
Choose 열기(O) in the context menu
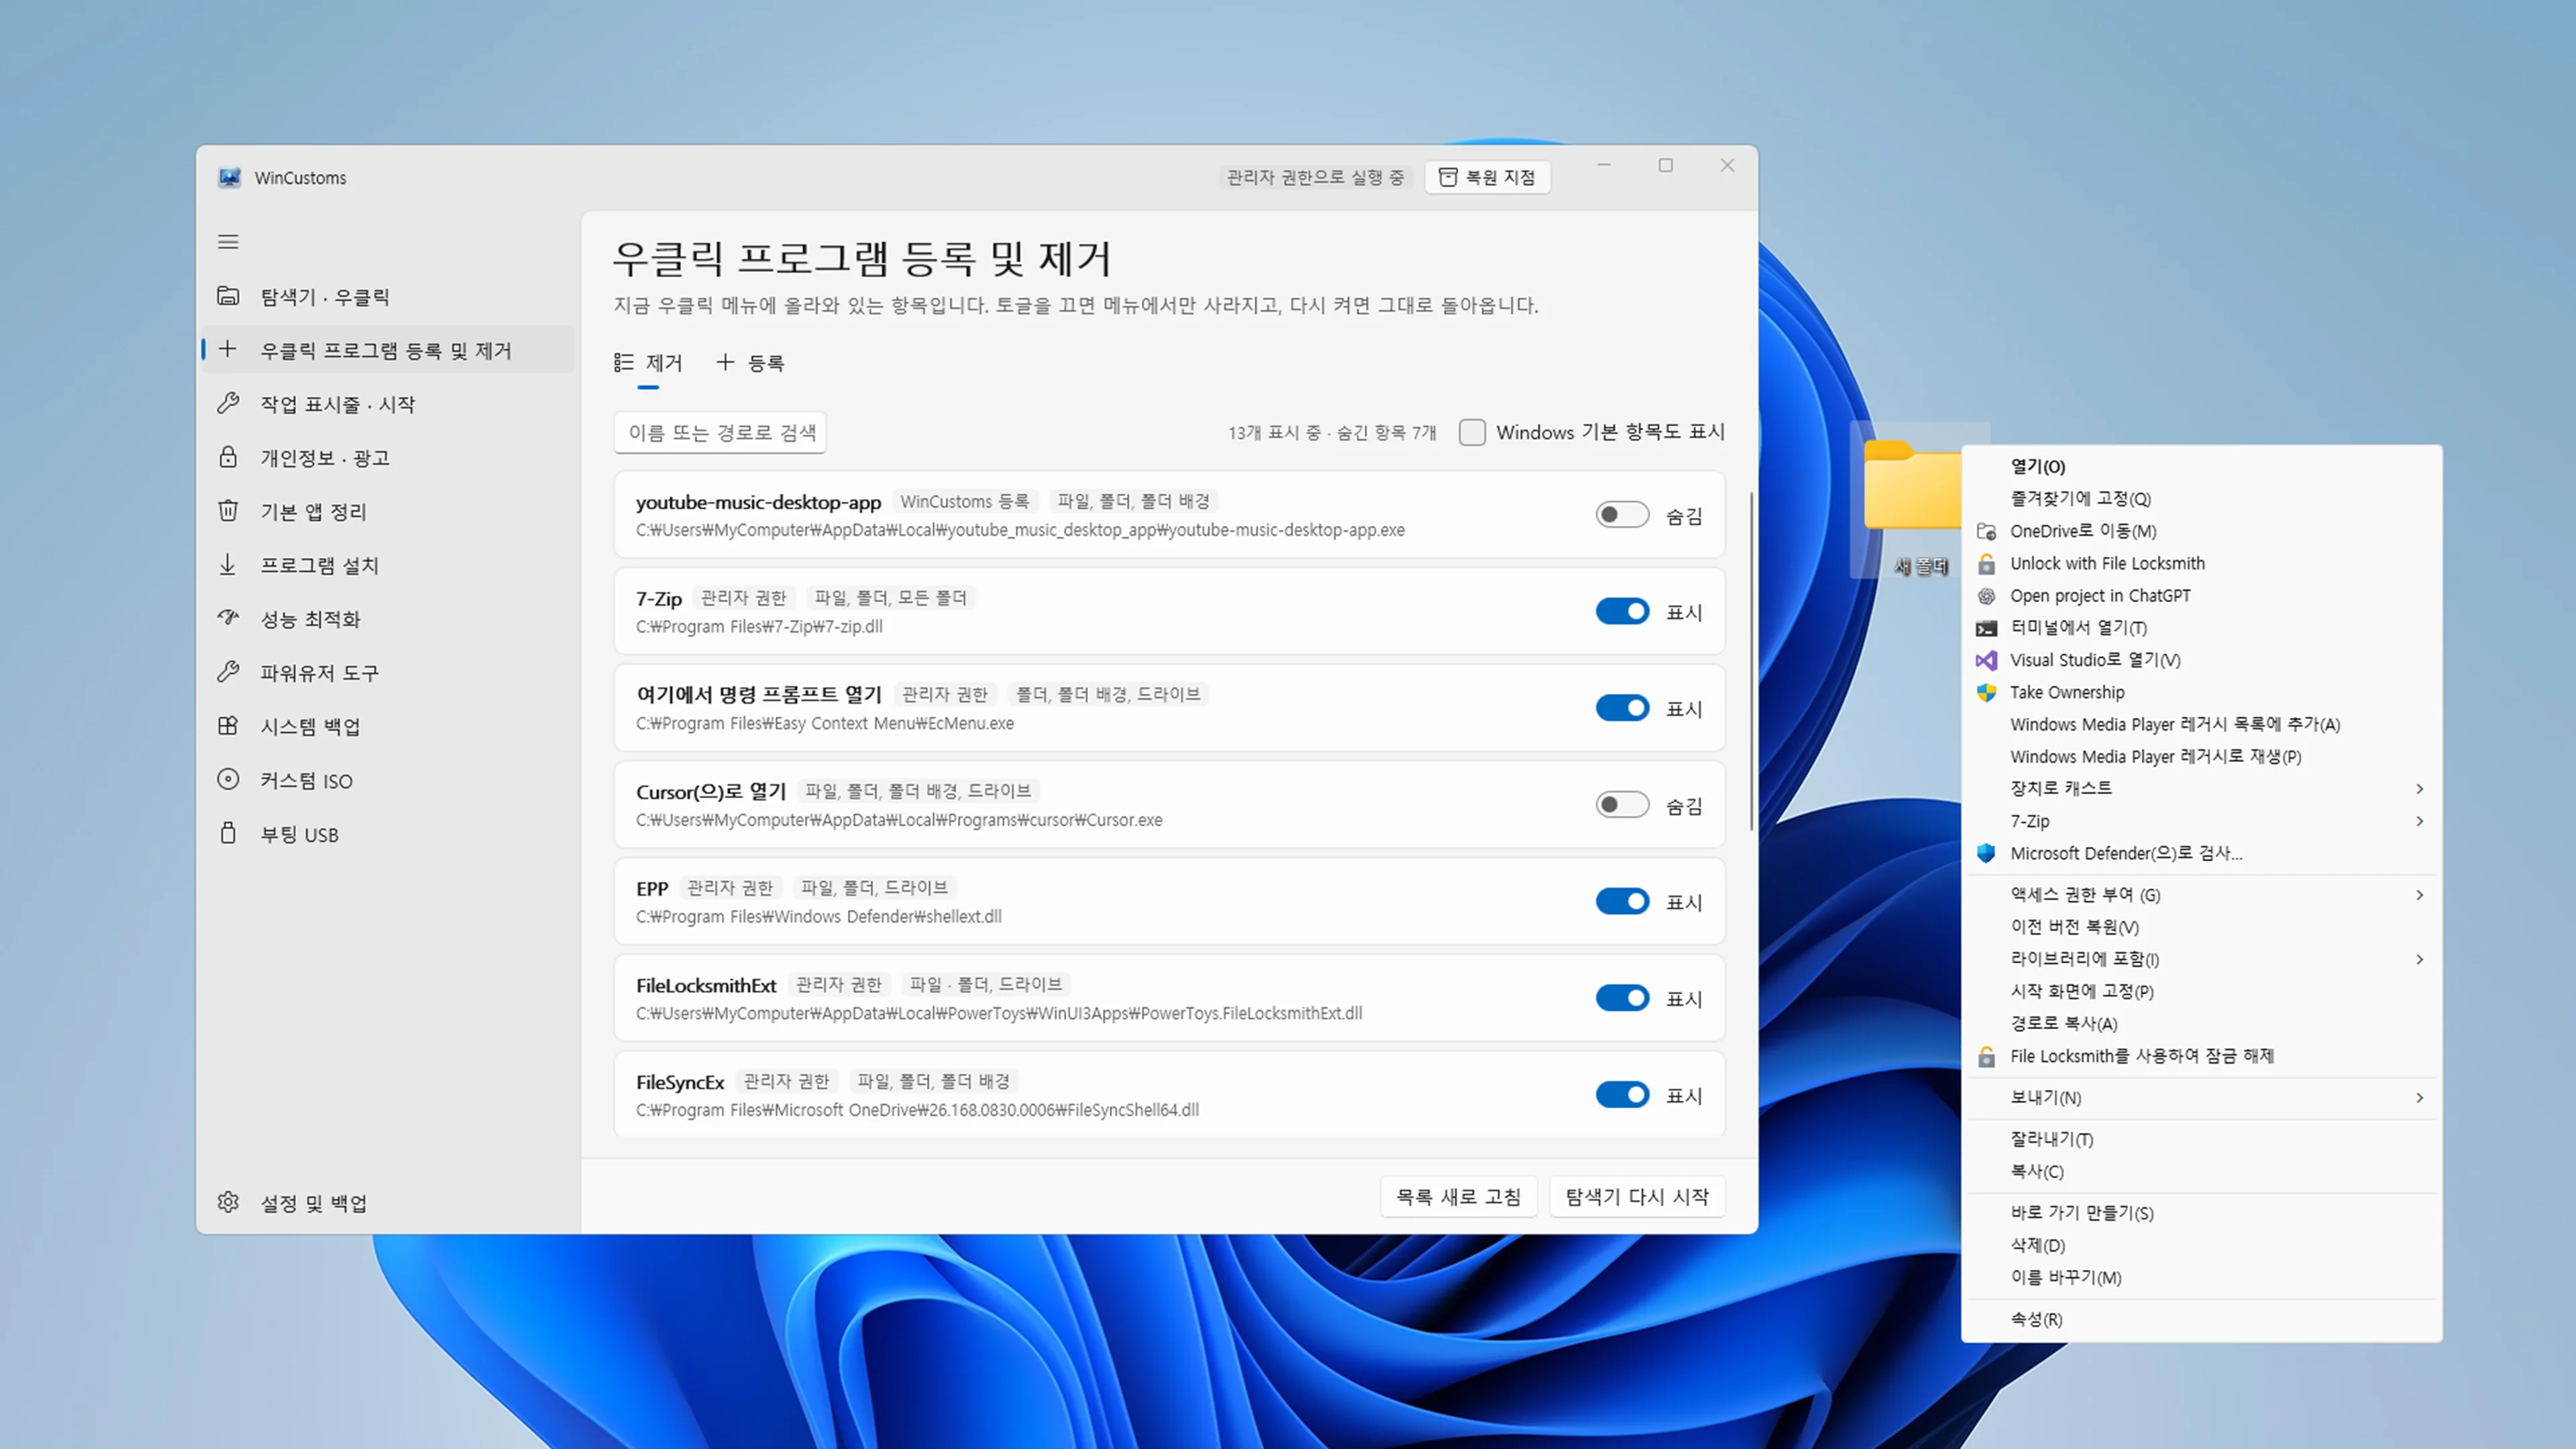click(2202, 466)
